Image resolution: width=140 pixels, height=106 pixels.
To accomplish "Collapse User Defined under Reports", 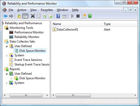I will [7, 74].
